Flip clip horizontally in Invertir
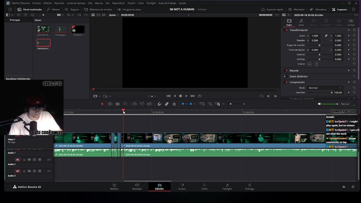 309,64
